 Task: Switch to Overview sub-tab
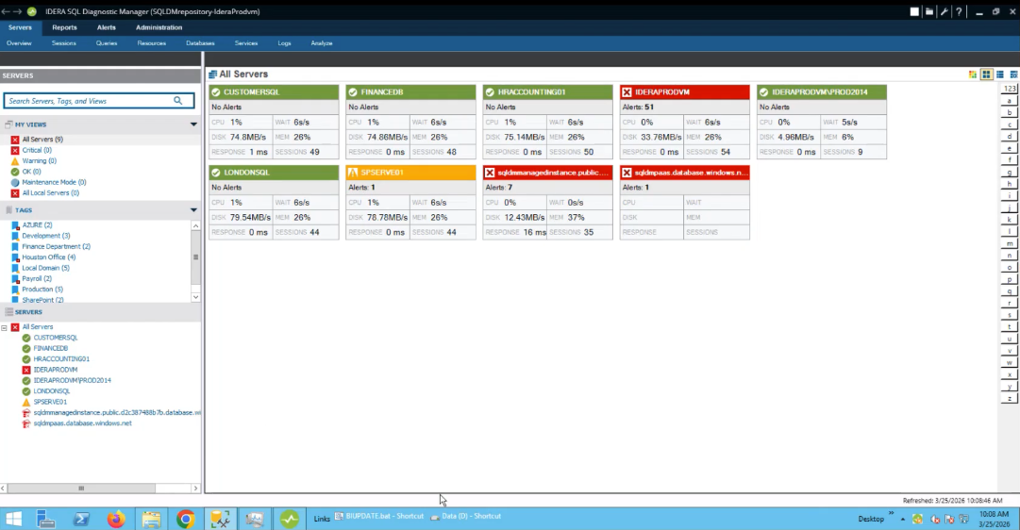point(19,43)
